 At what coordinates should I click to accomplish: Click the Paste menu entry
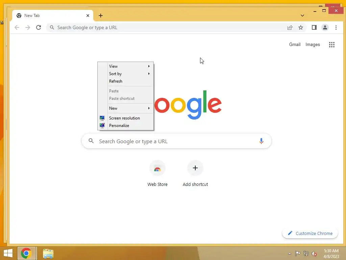125,91
